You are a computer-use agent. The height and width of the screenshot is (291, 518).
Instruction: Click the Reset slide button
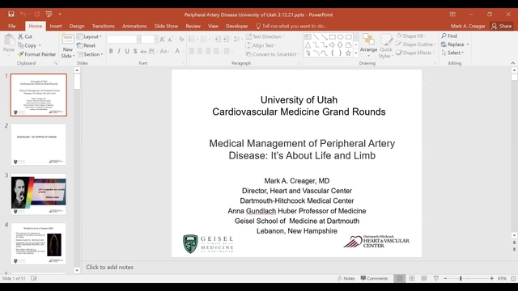pos(87,45)
